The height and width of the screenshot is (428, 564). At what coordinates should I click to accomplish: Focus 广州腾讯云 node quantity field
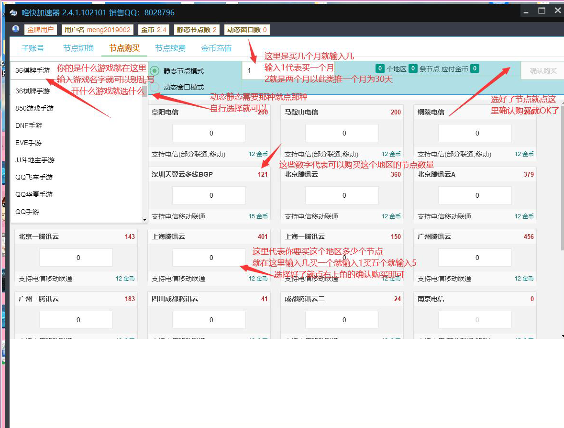tap(475, 258)
